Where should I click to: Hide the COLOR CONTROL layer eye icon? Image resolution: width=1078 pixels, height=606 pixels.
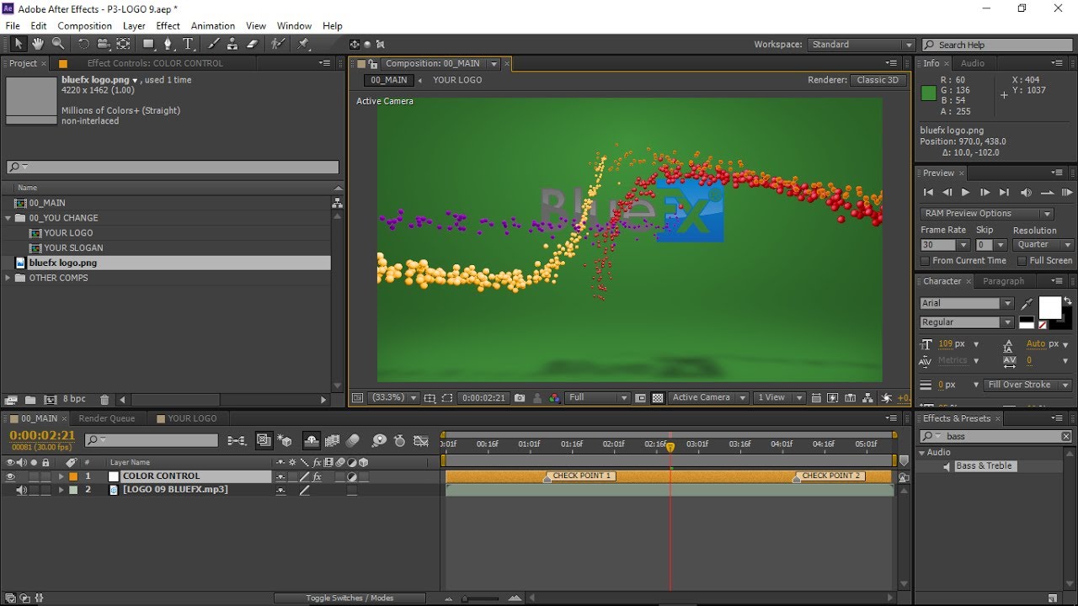point(10,476)
